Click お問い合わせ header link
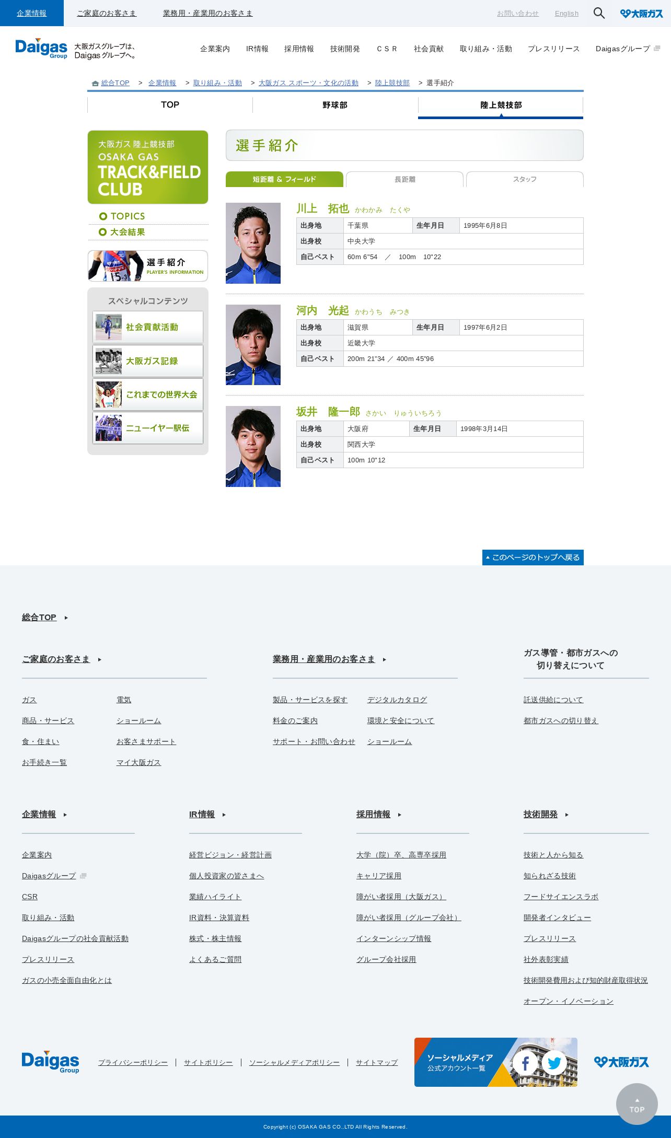 (x=518, y=14)
